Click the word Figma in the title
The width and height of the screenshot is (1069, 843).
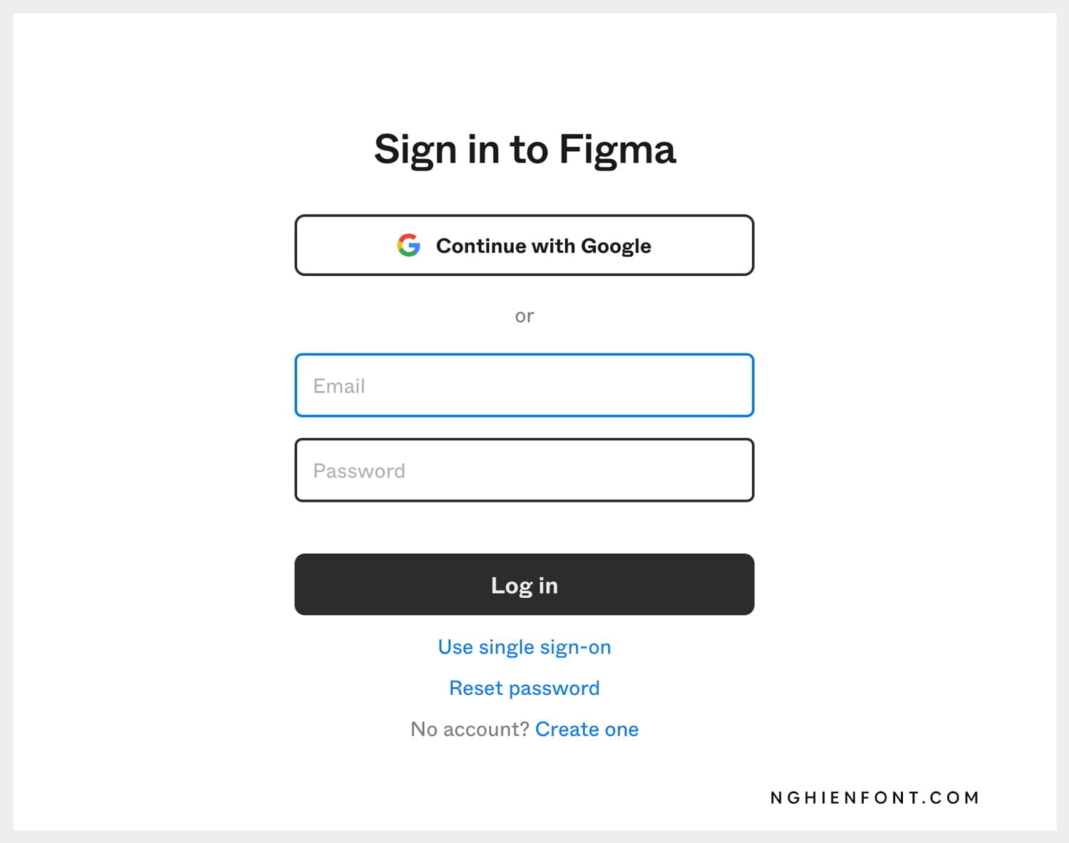[616, 150]
